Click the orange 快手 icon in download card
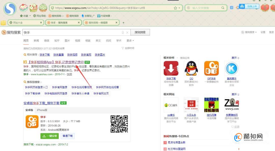Screen dimensions: 275x151 [32, 122]
